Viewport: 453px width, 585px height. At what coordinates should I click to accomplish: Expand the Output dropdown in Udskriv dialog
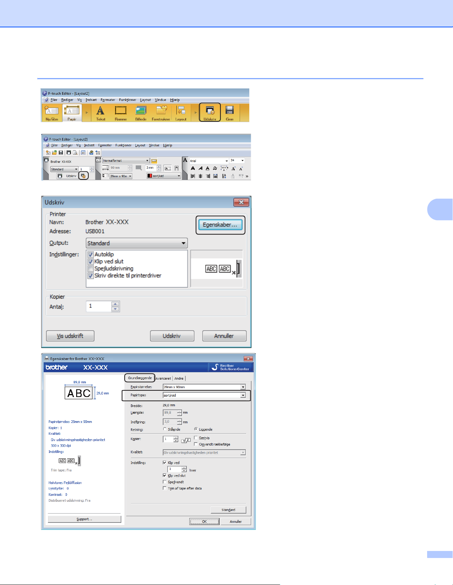137,243
